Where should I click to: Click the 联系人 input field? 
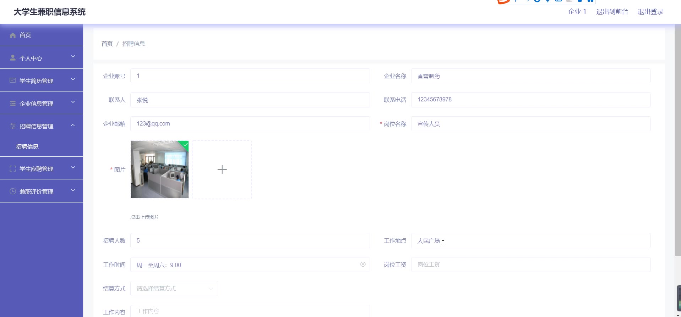(250, 100)
